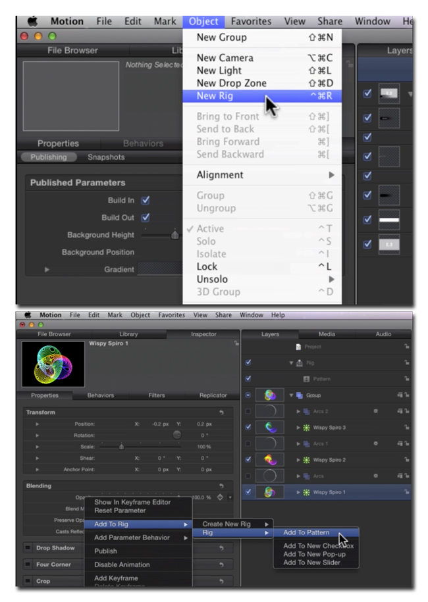Screen dimensions: 428x602
Task: Click Wispy Spiro 2 replicator icon
Action: point(306,460)
